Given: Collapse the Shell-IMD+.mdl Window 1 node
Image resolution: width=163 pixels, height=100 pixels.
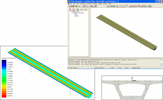Looking at the screenshot, I should point(71,13).
